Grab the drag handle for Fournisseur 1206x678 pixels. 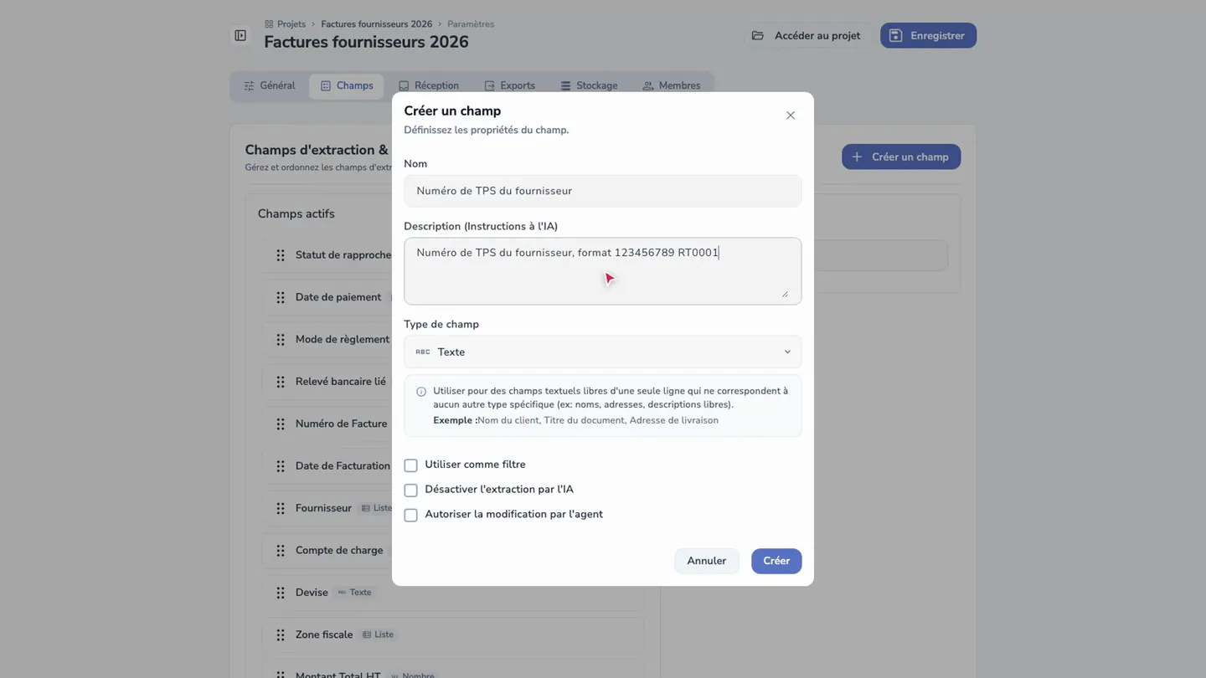(x=281, y=508)
